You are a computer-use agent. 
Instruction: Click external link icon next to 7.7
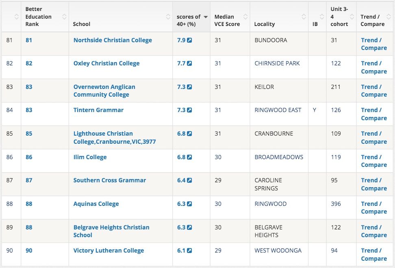click(189, 64)
